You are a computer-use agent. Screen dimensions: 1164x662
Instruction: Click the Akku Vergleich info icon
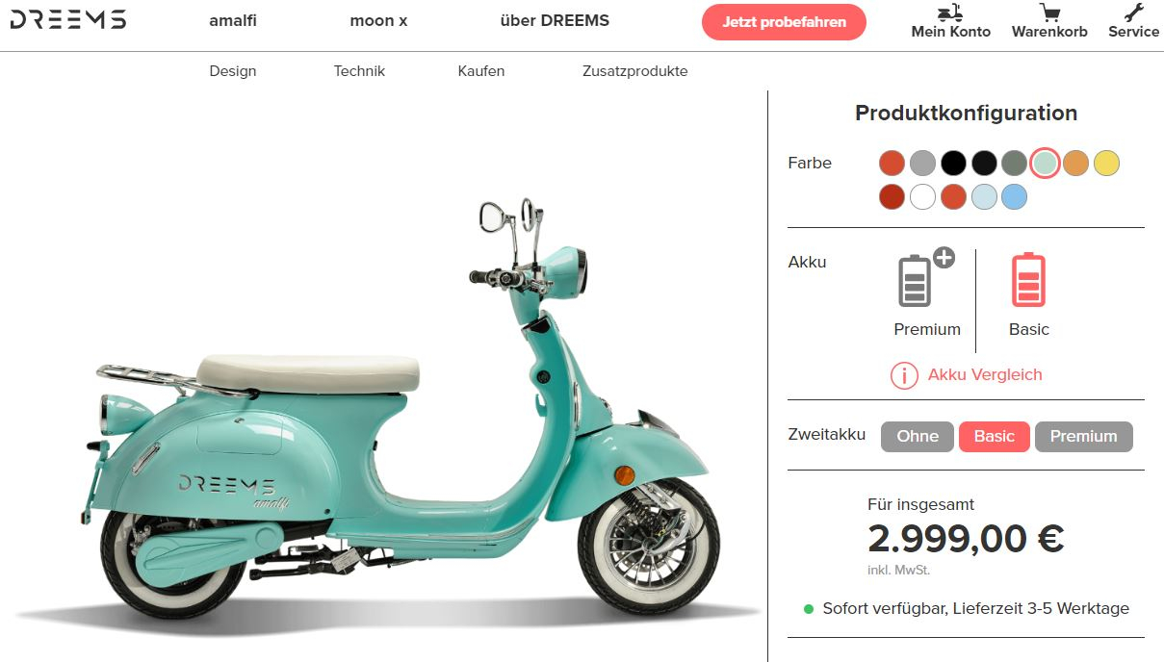[x=904, y=375]
